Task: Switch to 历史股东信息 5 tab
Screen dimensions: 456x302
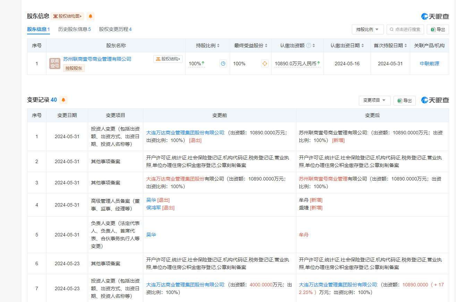Action: (75, 29)
